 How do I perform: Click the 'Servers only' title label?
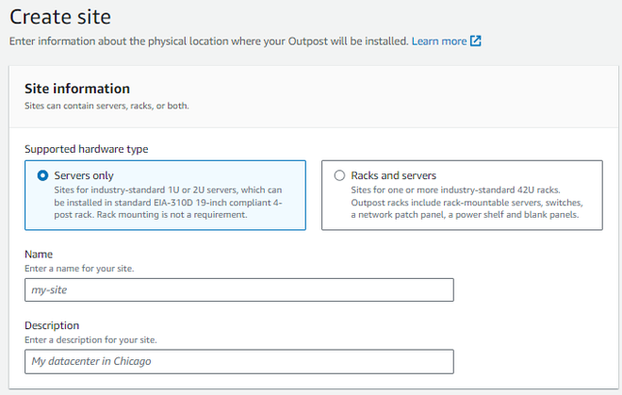coord(84,175)
